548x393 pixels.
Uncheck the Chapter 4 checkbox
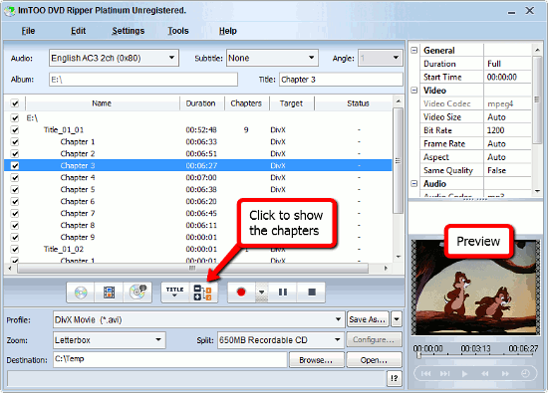(15, 177)
